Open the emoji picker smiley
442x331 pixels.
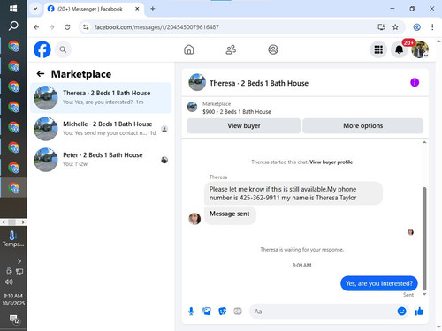401,311
